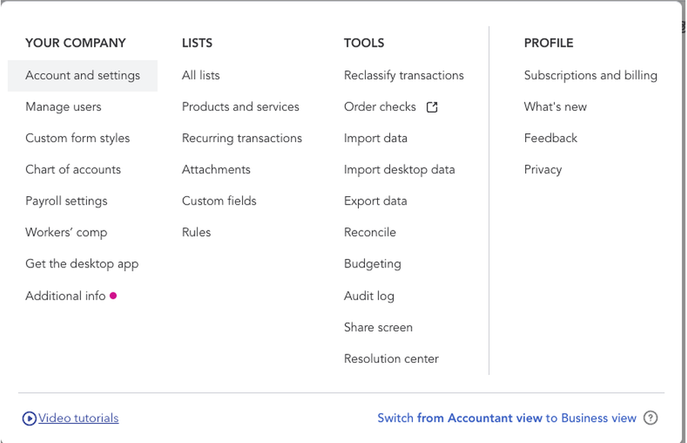Viewport: 687px width, 443px height.
Task: Click help question mark icon near view switch
Action: tap(650, 418)
